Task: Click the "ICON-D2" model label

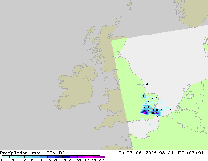Action: (x=55, y=153)
